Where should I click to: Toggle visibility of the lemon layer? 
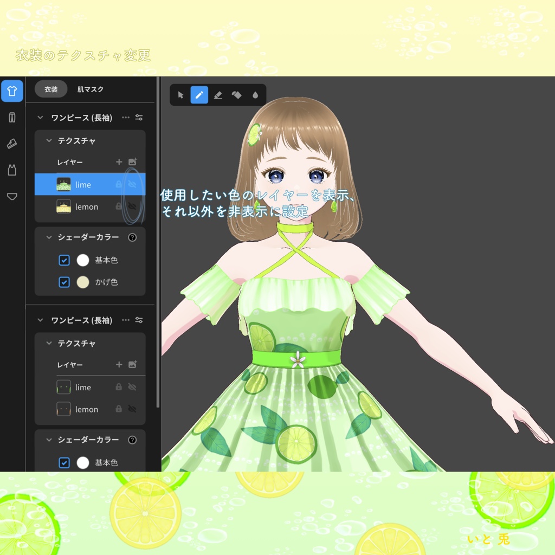pyautogui.click(x=132, y=206)
